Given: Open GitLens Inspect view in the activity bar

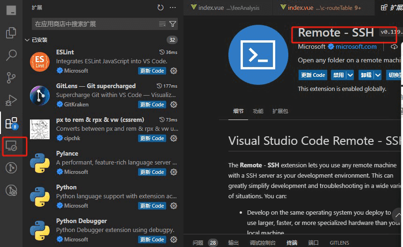Looking at the screenshot, I should (x=11, y=191).
